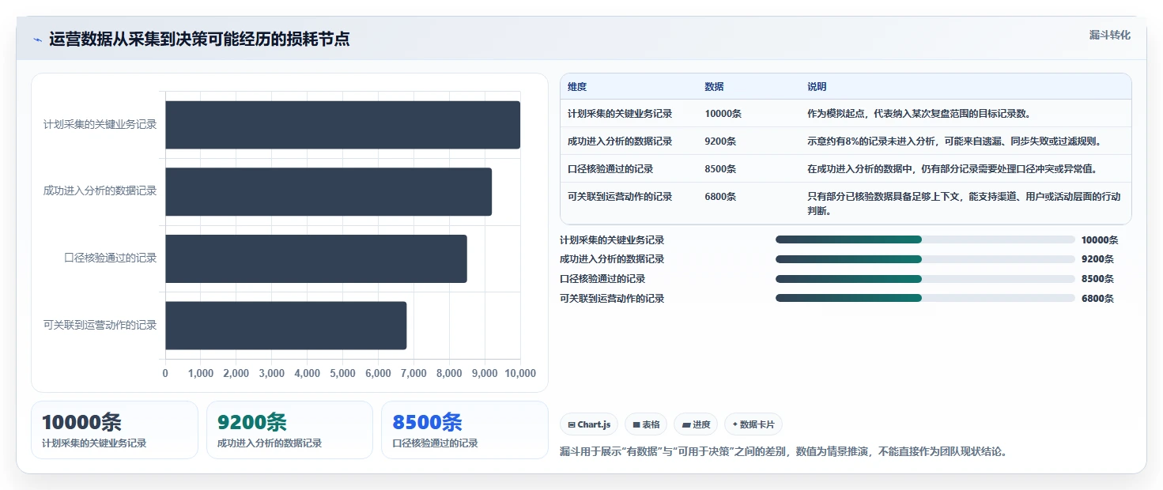Click the description starting 作为模拟起点
1163x490 pixels.
(919, 114)
